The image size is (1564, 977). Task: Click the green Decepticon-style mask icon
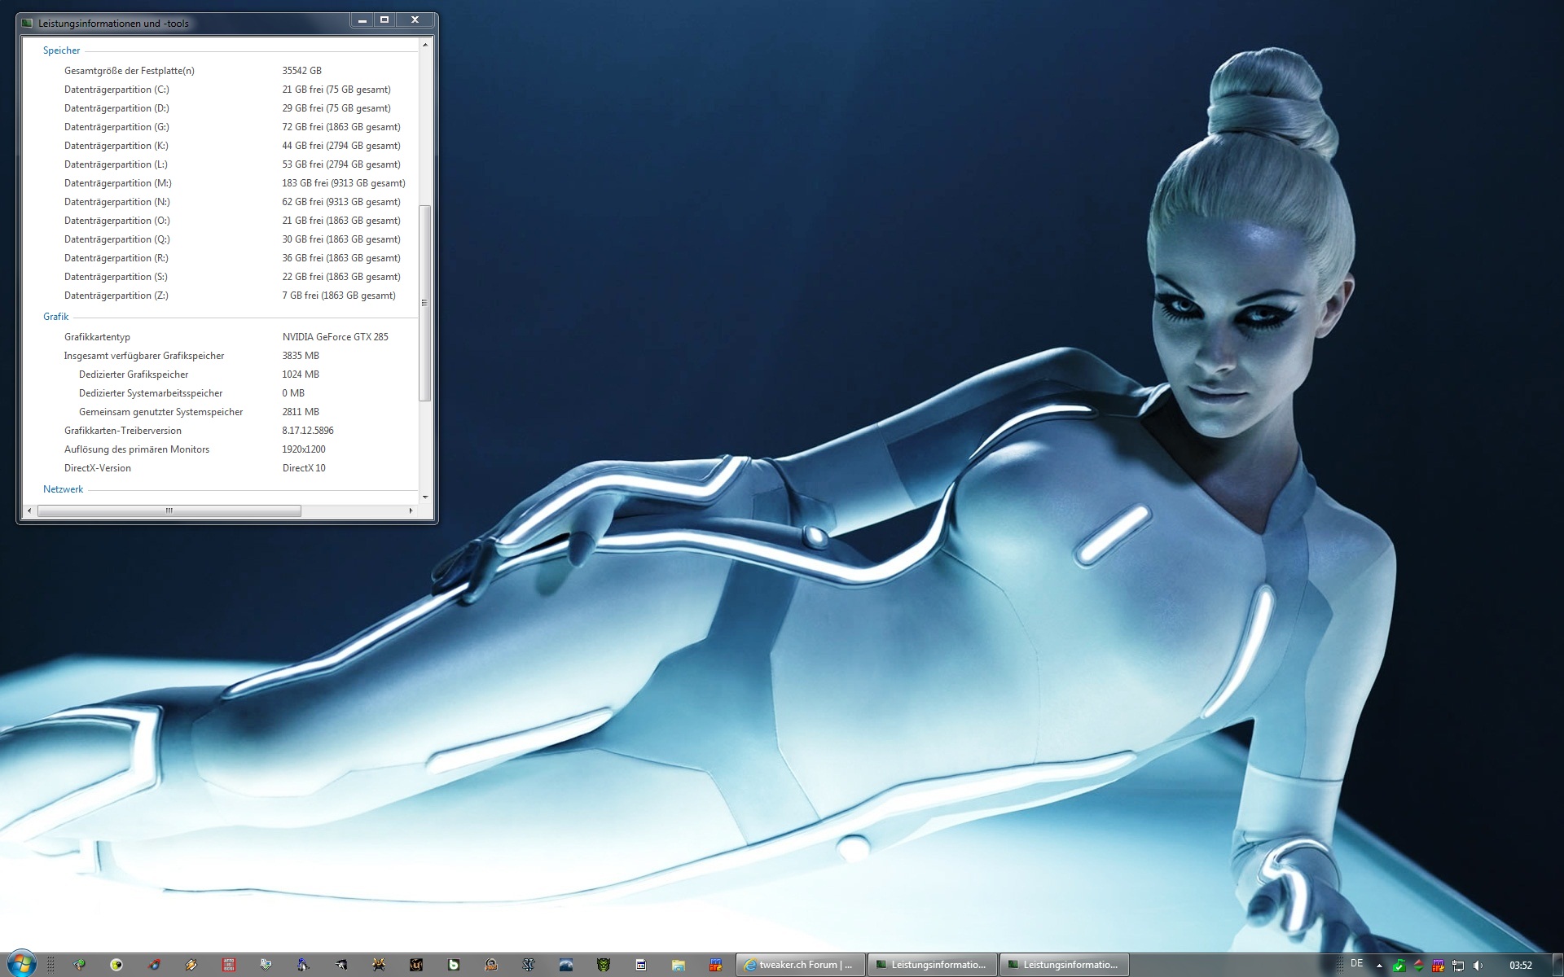pyautogui.click(x=603, y=965)
